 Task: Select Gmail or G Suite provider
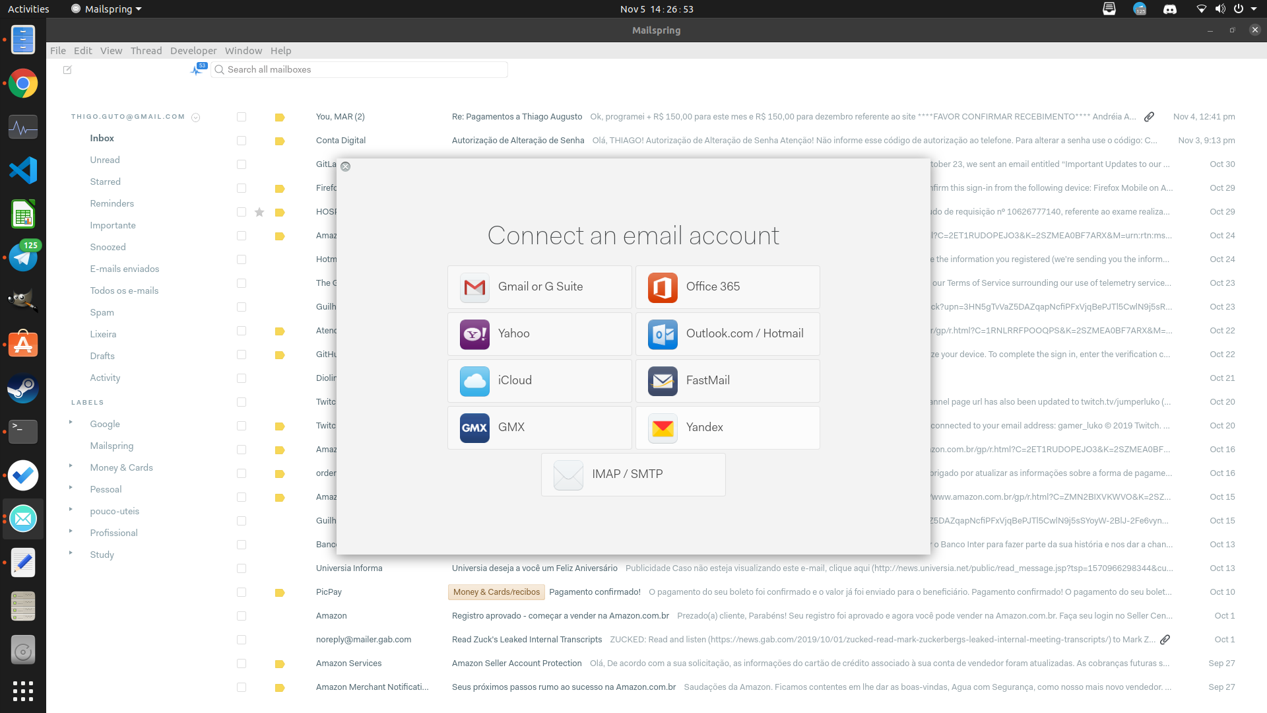tap(539, 287)
